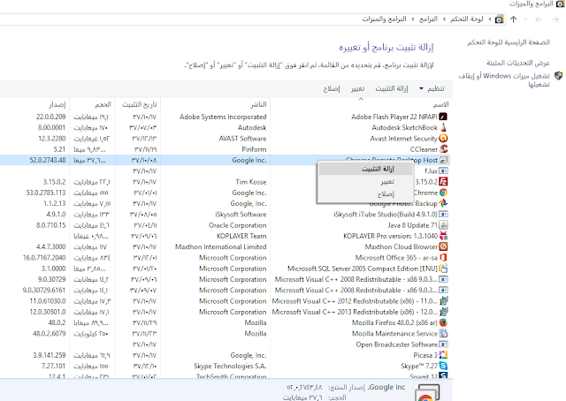Click the Skype 7.27 icon
The height and width of the screenshot is (401, 566).
coord(443,366)
